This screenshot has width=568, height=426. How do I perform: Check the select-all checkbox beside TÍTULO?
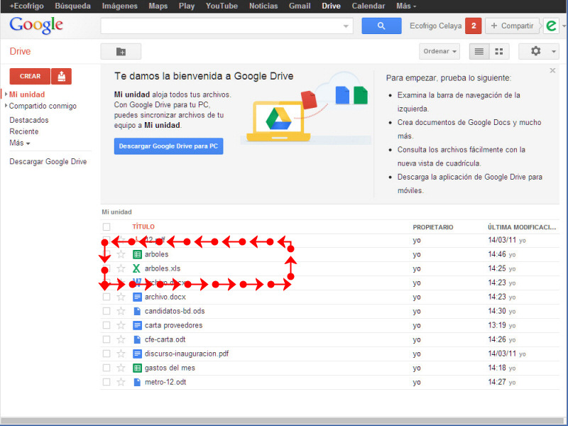pos(106,226)
